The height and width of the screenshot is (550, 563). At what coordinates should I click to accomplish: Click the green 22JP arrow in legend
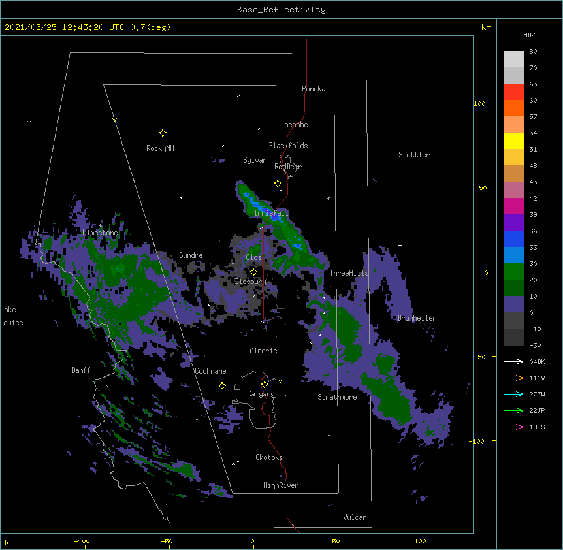pyautogui.click(x=513, y=410)
